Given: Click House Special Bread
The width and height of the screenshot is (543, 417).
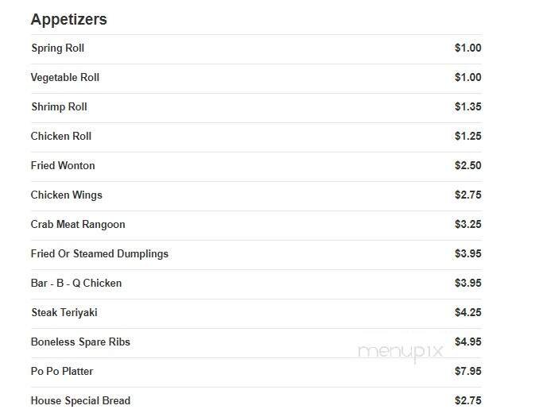Looking at the screenshot, I should [80, 401].
